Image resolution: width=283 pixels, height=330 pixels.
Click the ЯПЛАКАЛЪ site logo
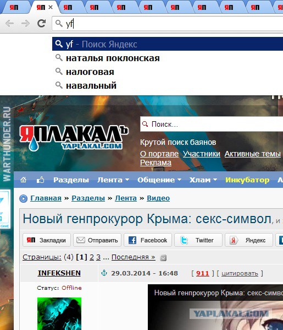(74, 138)
